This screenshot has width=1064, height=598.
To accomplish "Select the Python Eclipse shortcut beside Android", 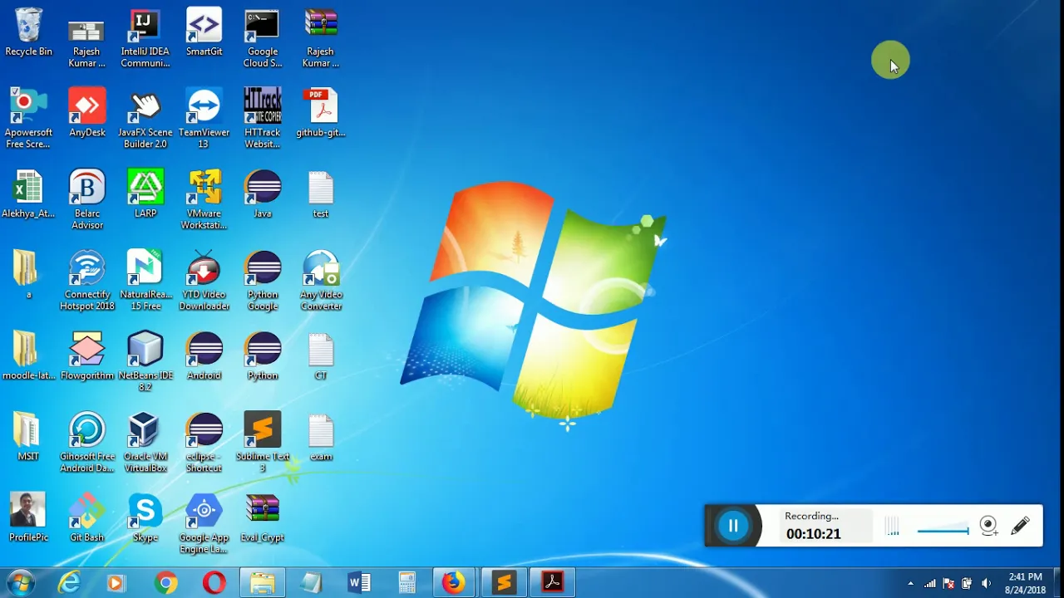I will coord(263,356).
